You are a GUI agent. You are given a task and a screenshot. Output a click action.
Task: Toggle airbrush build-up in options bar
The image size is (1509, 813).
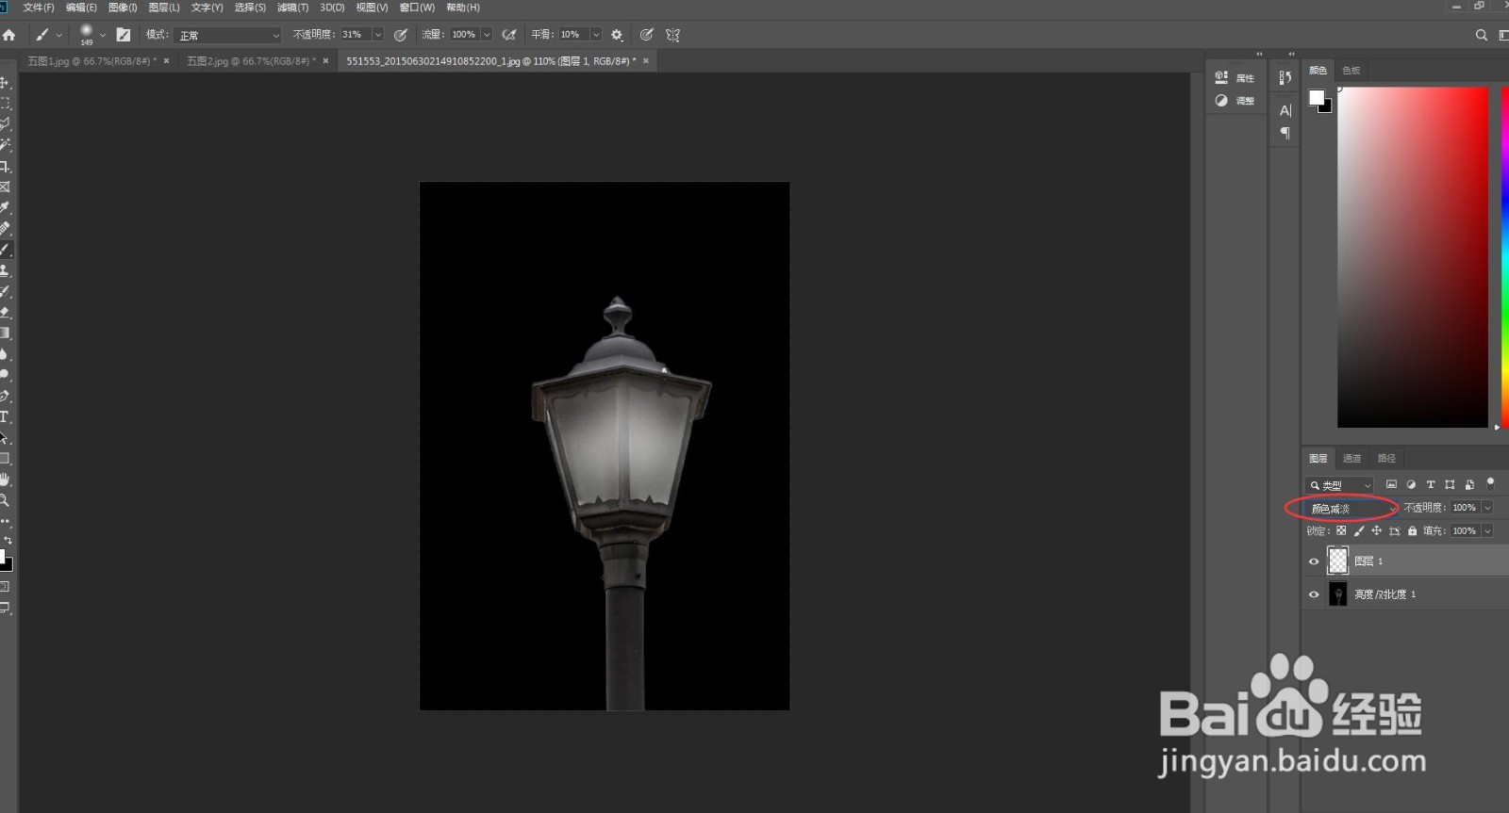pos(509,35)
